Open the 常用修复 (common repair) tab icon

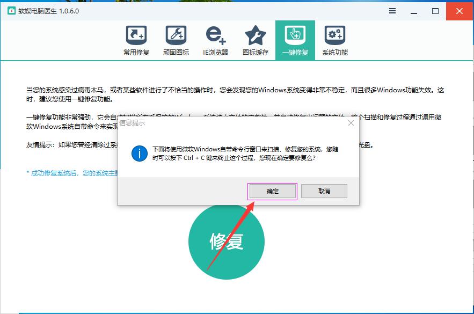(136, 40)
